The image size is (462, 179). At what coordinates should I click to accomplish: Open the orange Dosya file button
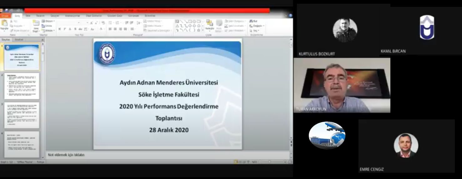[6, 16]
